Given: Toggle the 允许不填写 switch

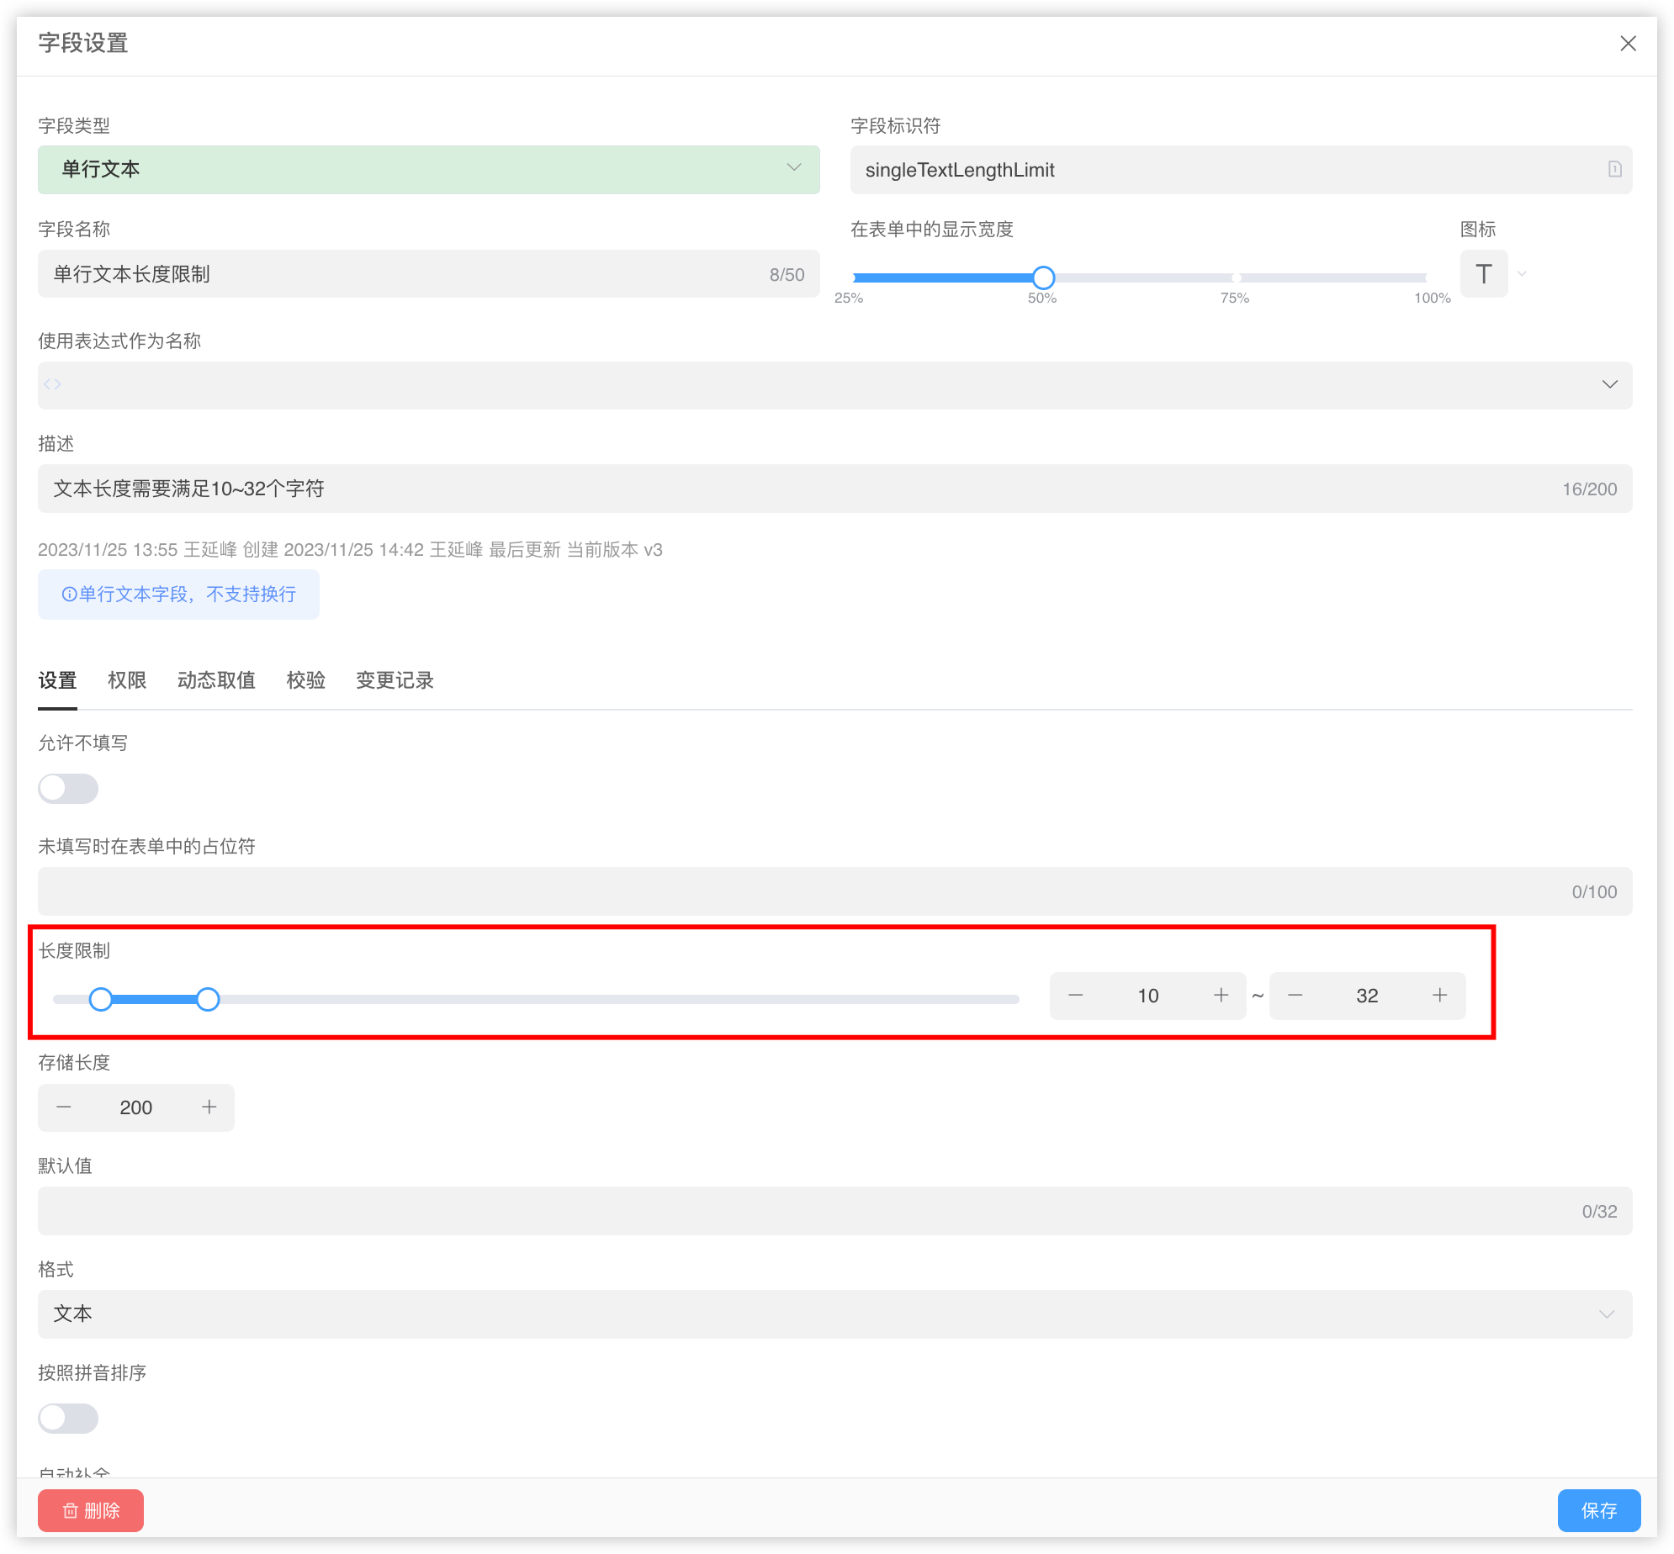Looking at the screenshot, I should 68,789.
